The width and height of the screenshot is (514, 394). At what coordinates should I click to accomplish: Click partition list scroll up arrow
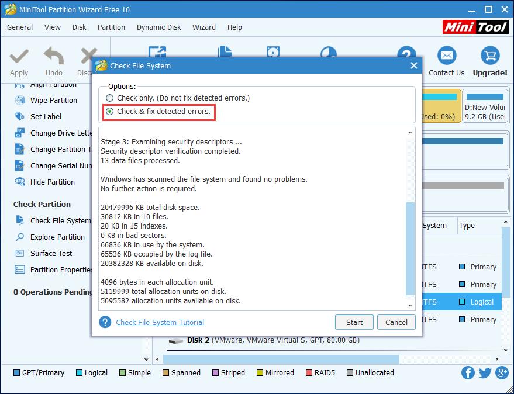coord(506,222)
